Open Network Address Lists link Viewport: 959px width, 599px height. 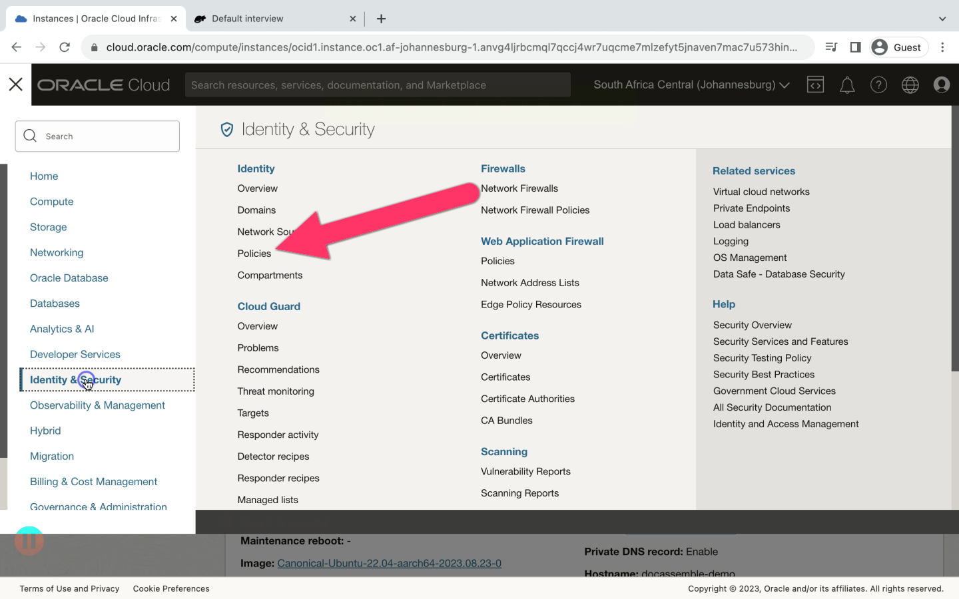tap(530, 283)
